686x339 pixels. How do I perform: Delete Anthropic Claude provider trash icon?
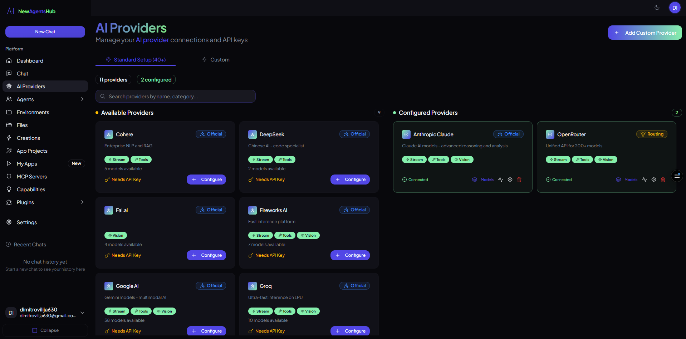click(519, 180)
